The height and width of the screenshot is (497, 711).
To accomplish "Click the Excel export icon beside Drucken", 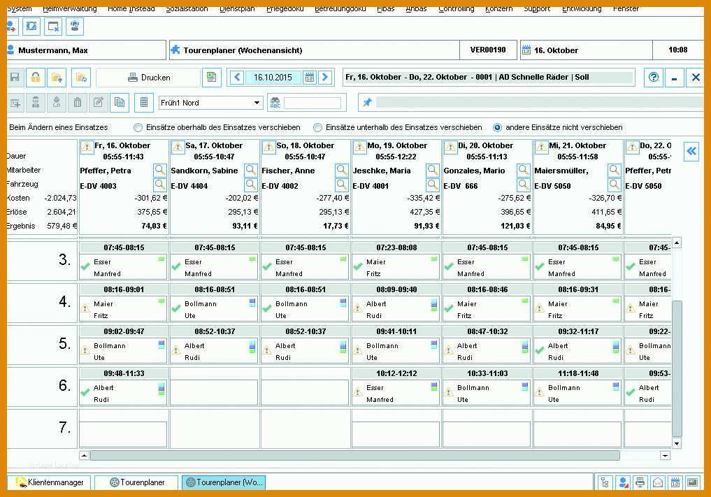I will [x=212, y=77].
